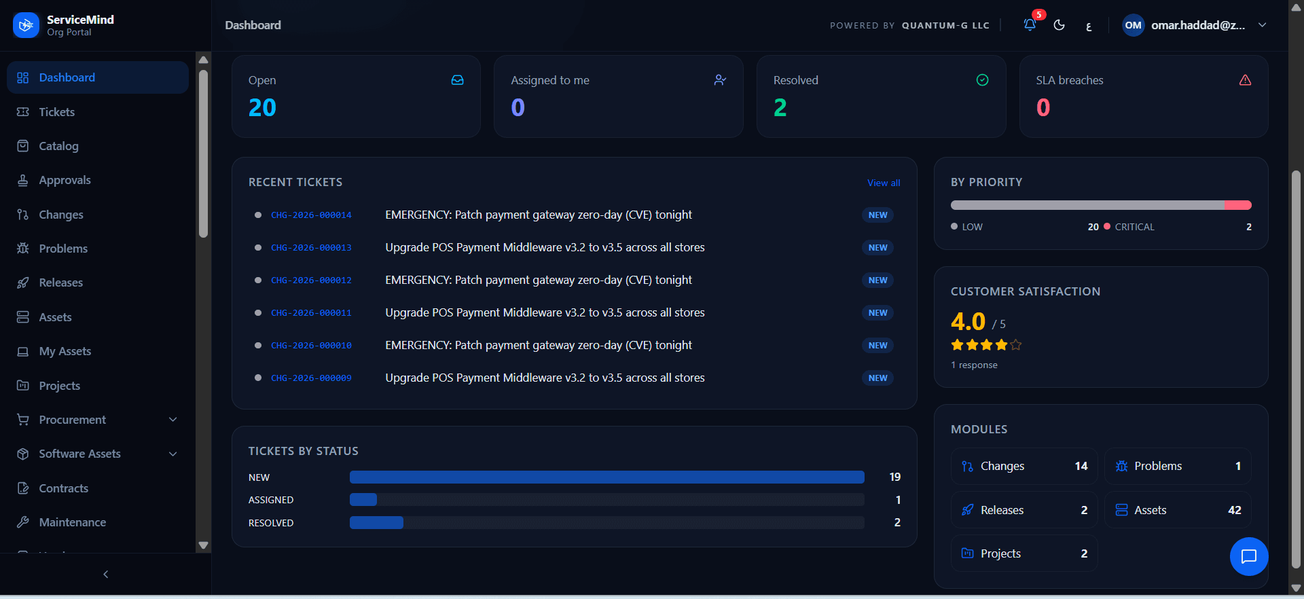Click the NEW status bar
This screenshot has width=1304, height=599.
606,477
